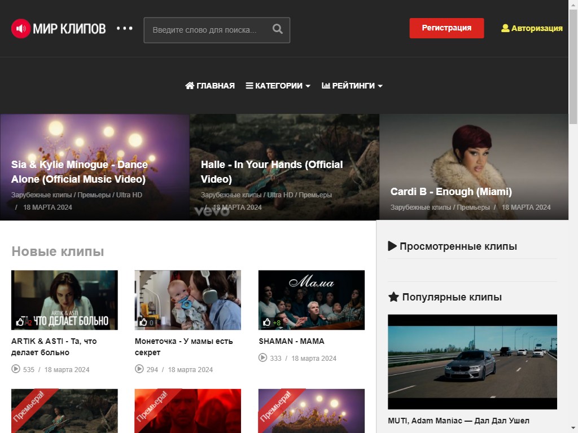Screen dimensions: 578x433
Task: Click the Новые клипы heading
Action: point(58,251)
